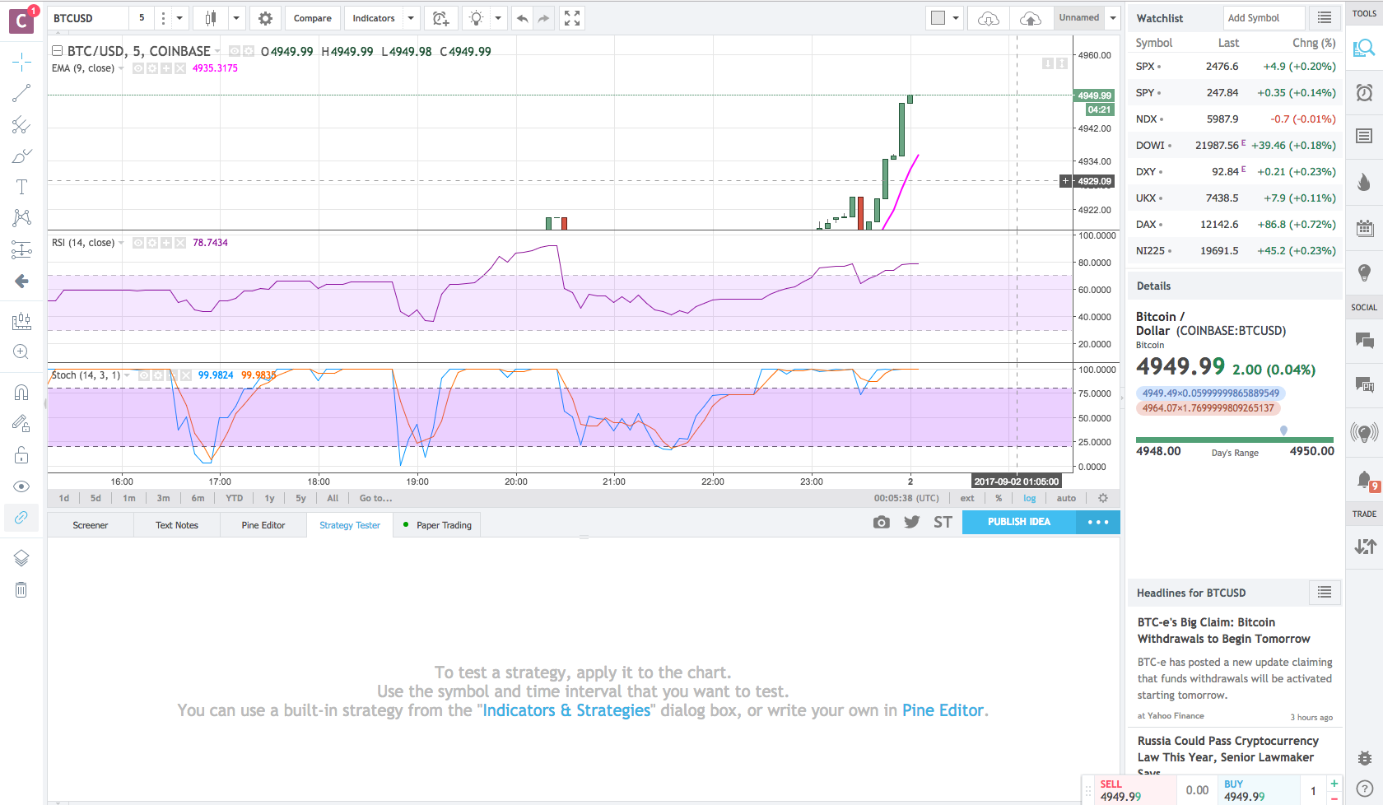The width and height of the screenshot is (1383, 805).
Task: Open candlestick chart style button
Action: point(211,18)
